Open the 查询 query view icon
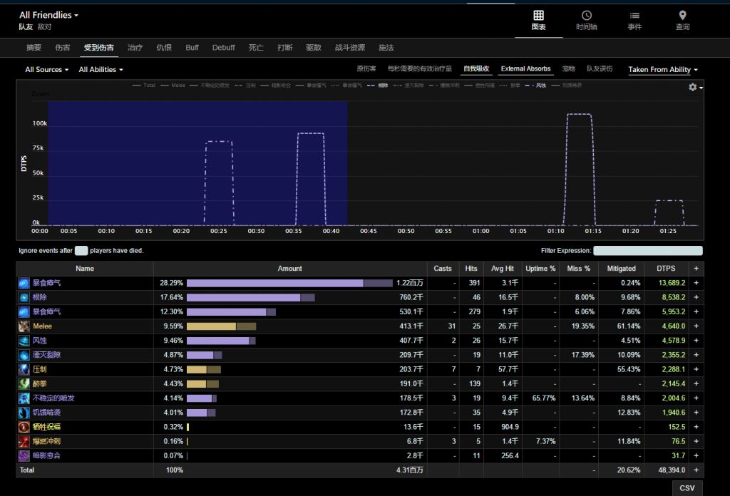This screenshot has height=496, width=730. (x=682, y=16)
